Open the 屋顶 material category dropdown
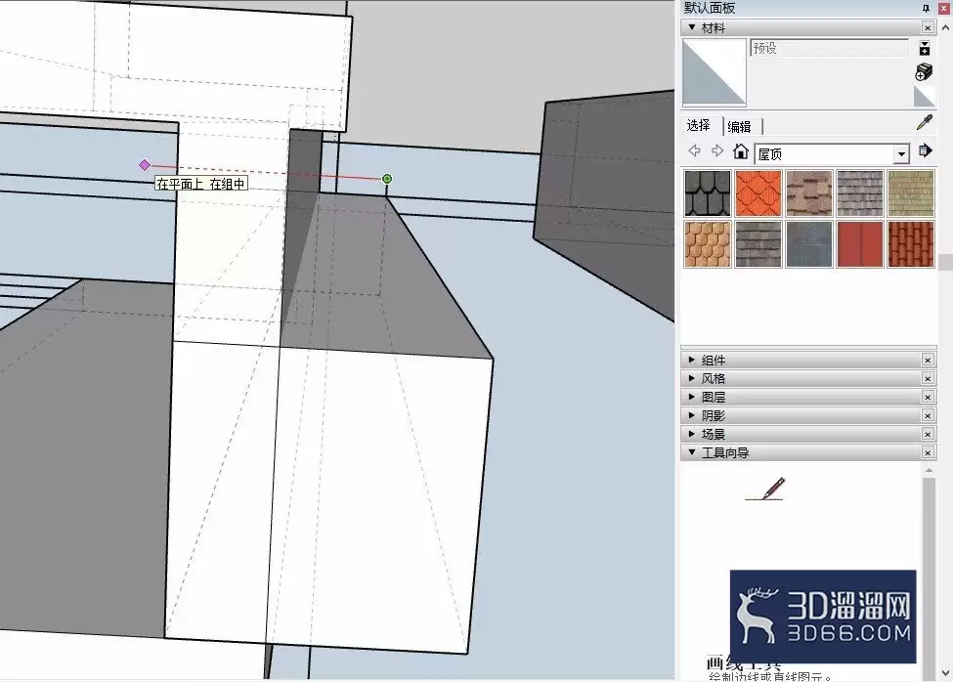 (x=901, y=154)
